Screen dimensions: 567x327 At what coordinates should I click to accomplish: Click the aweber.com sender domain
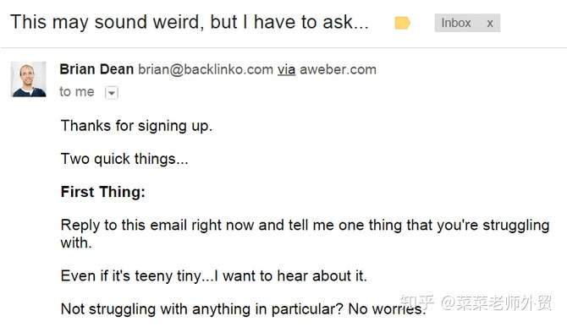point(339,69)
